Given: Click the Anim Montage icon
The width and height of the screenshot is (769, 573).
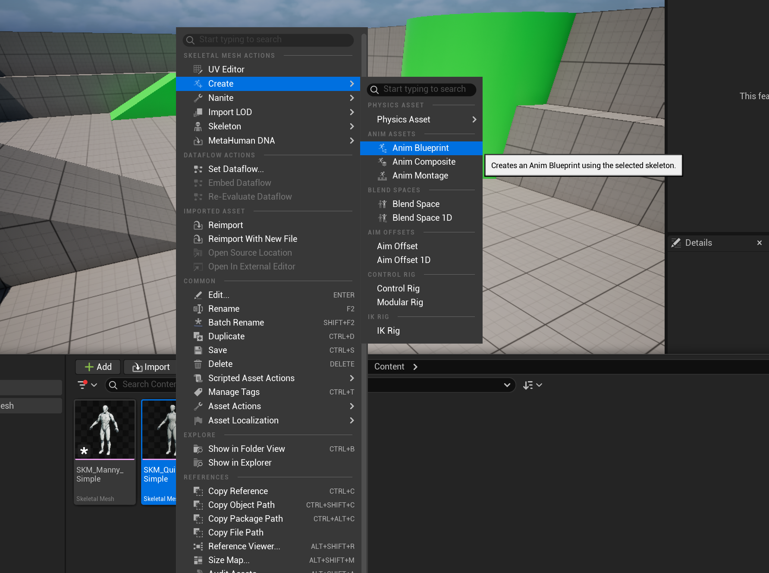Looking at the screenshot, I should click(382, 175).
